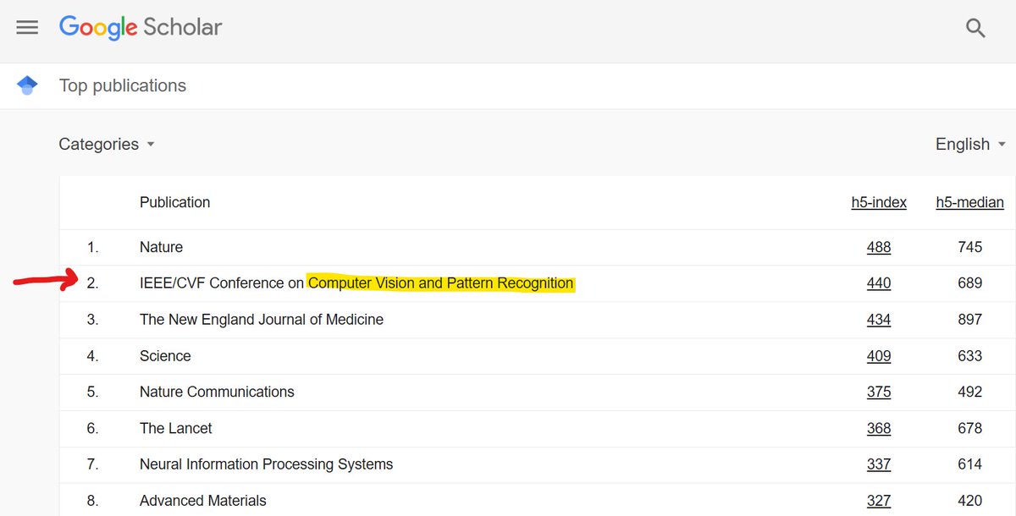1016x516 pixels.
Task: Select Advanced Materials publication name
Action: [203, 501]
